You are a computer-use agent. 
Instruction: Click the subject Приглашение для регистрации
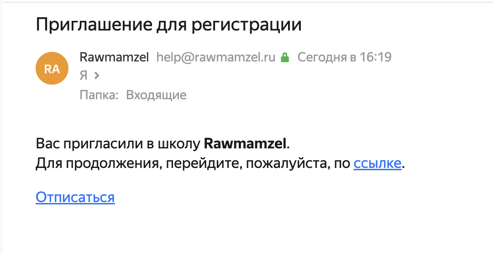pyautogui.click(x=169, y=25)
